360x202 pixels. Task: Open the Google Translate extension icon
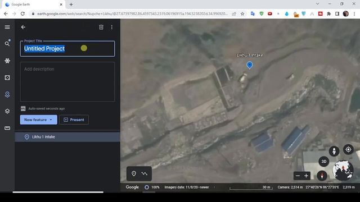[253, 13]
